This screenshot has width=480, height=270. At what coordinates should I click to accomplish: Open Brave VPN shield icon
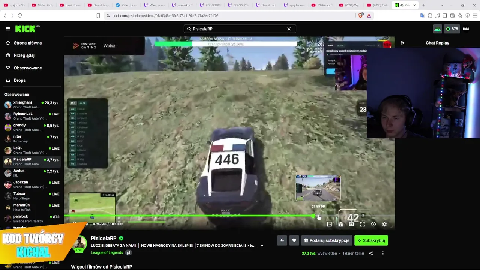tap(467, 15)
